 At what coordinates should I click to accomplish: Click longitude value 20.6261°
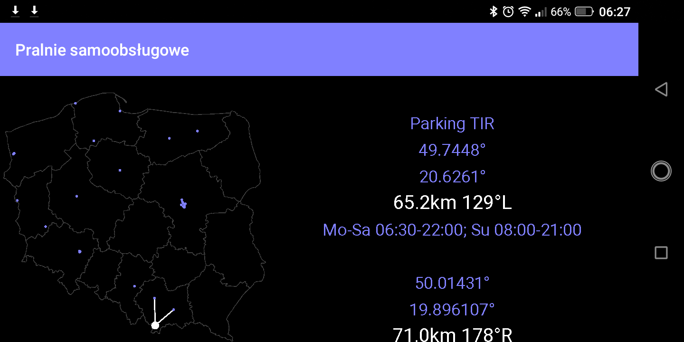[x=452, y=177]
